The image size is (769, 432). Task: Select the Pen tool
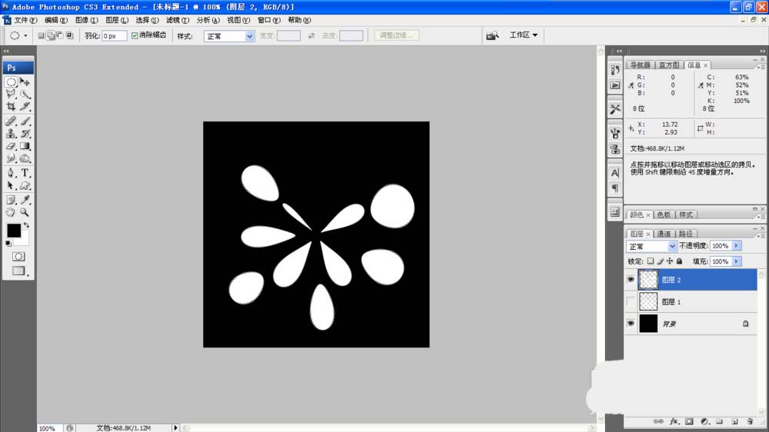pyautogui.click(x=11, y=173)
